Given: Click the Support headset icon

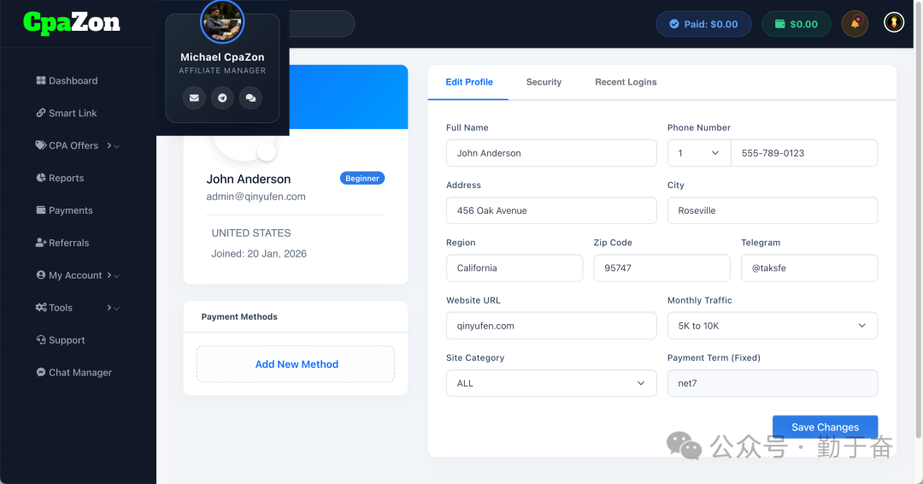Looking at the screenshot, I should point(41,339).
